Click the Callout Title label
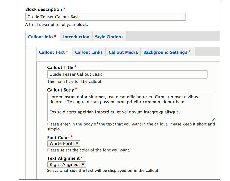 (x=60, y=67)
